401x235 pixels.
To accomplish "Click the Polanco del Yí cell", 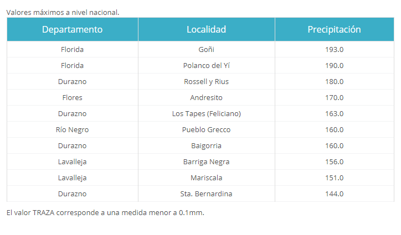I will 207,65.
